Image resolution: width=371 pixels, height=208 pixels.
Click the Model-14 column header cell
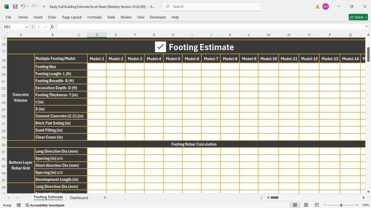pyautogui.click(x=350, y=59)
